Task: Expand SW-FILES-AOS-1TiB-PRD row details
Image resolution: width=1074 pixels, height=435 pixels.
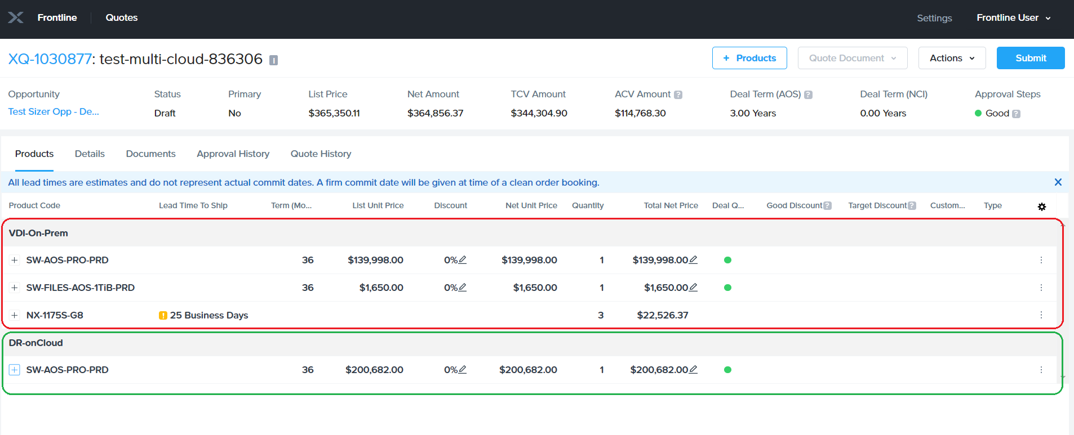Action: coord(15,288)
